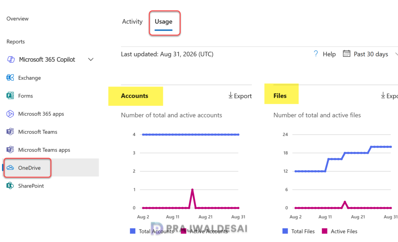The height and width of the screenshot is (242, 398).
Task: Click the Active Accounts spike peak at 1
Action: [x=192, y=190]
